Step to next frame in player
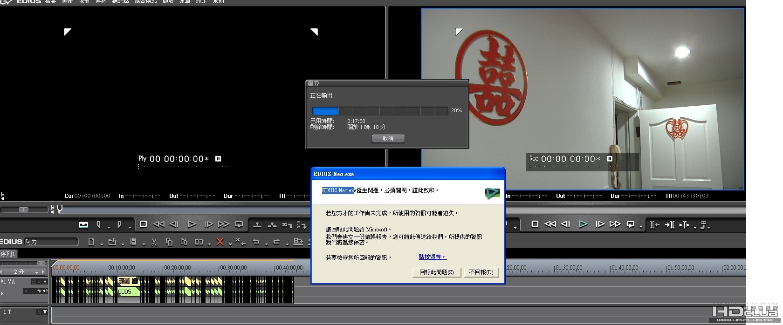 point(208,224)
